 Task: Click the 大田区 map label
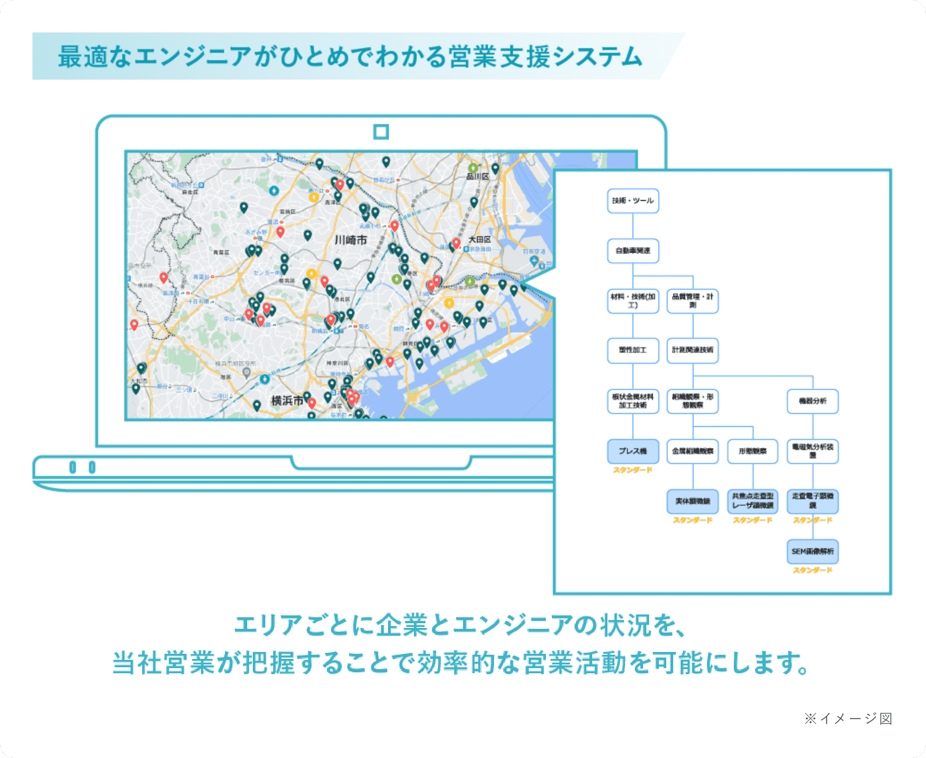coord(480,239)
